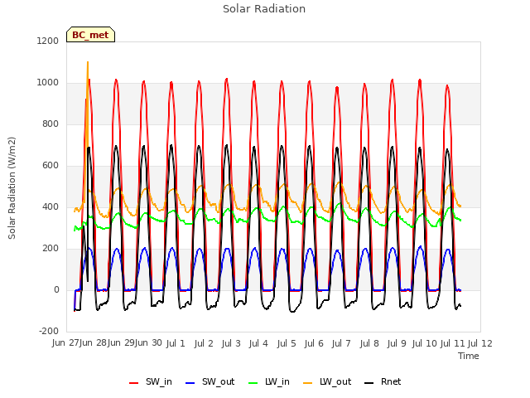The width and height of the screenshot is (530, 398).
Task: Click the 600 y-axis tick label
Action: coord(51,166)
